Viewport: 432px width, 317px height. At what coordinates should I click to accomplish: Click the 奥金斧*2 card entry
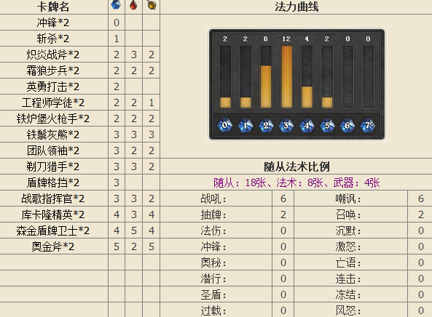tap(53, 246)
